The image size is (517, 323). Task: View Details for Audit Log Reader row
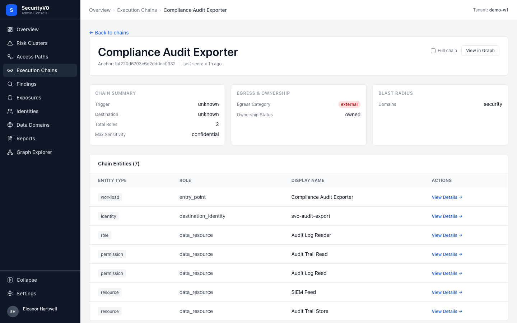tap(447, 235)
